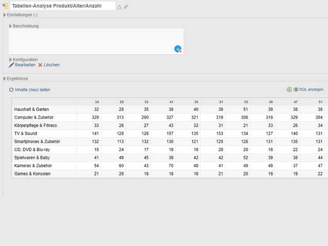Click column header 36
Screen dimensions: 328x246
point(196,102)
